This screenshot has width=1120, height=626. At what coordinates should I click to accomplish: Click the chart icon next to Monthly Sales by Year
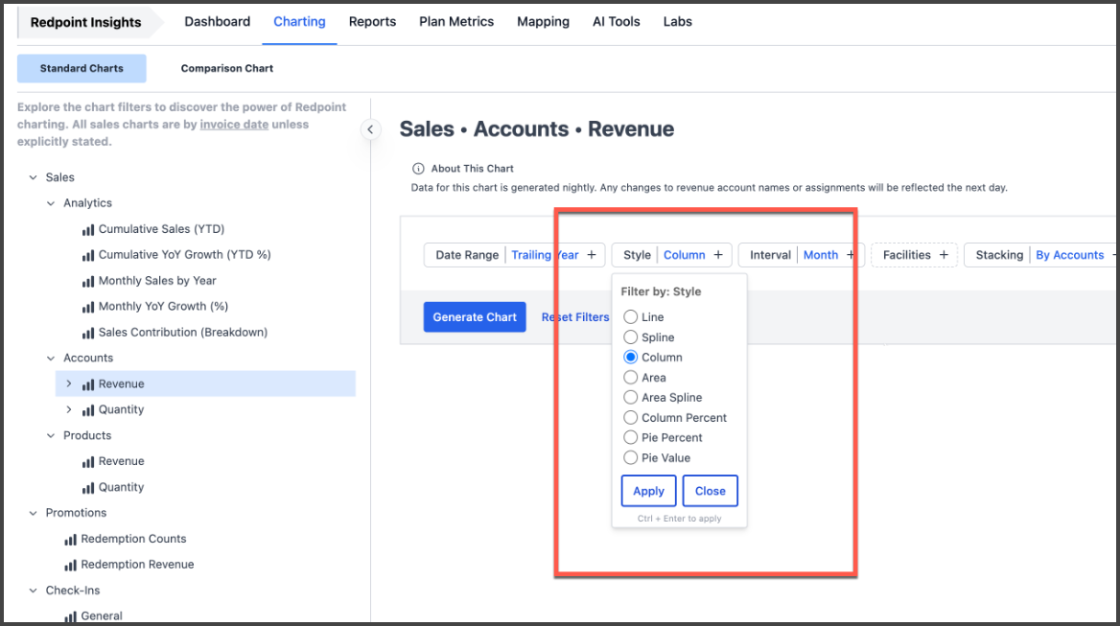(88, 281)
